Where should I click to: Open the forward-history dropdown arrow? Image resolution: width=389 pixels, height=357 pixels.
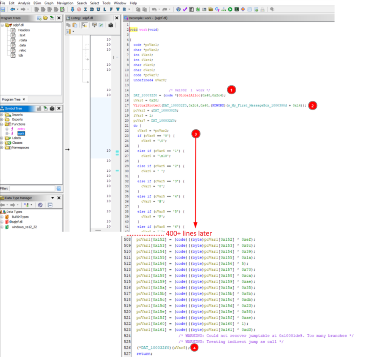(28, 10)
